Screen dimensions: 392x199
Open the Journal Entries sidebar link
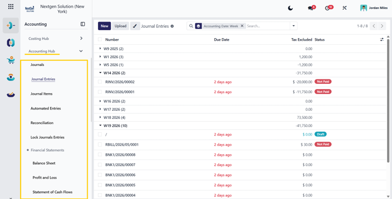coord(43,79)
